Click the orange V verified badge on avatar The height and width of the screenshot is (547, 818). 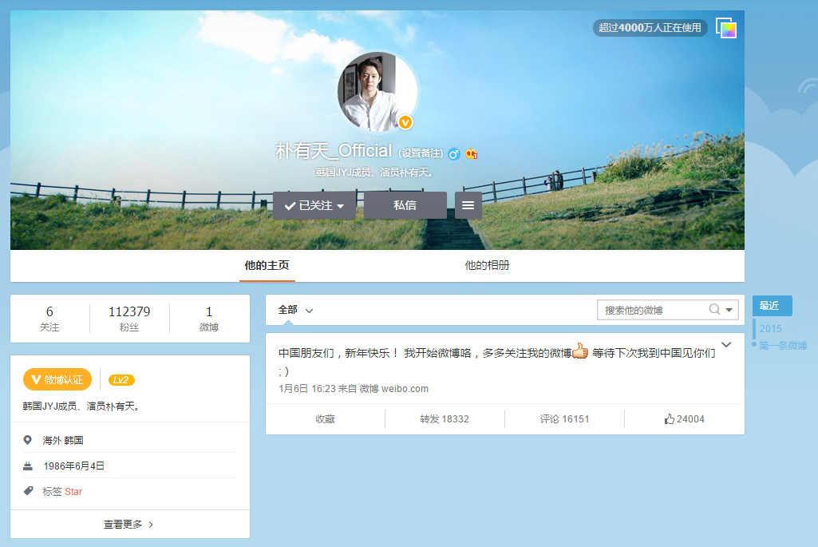(x=406, y=122)
